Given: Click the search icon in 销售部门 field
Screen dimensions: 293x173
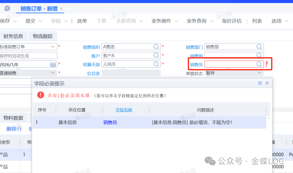Looking at the screenshot, I should pyautogui.click(x=259, y=47).
